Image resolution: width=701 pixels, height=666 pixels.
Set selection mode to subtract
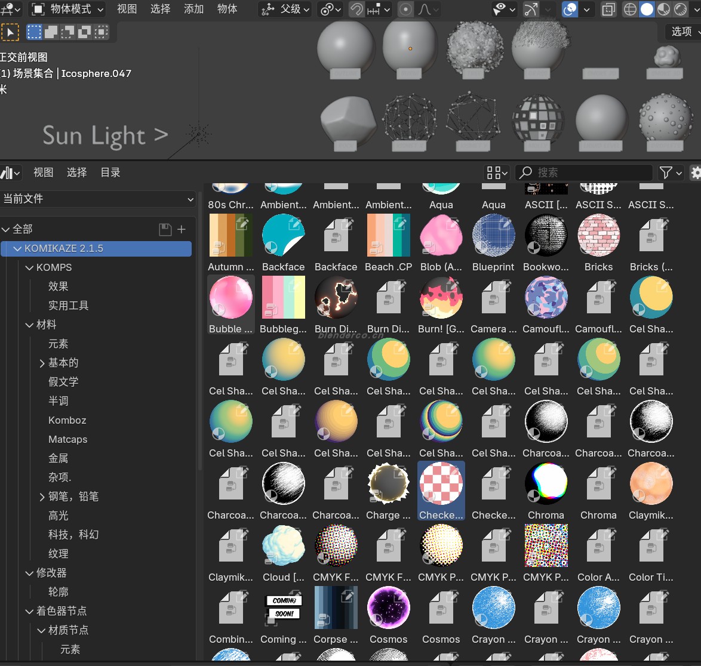(x=67, y=32)
